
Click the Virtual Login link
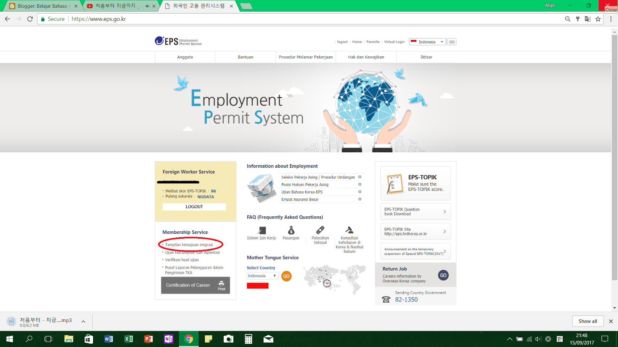click(394, 42)
